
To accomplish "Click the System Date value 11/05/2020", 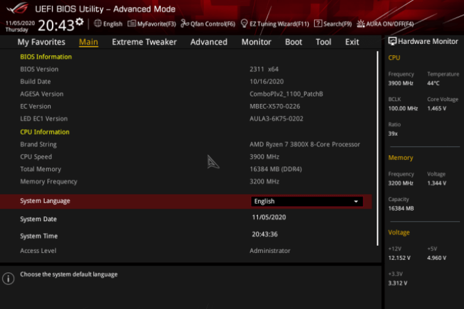I will [269, 217].
